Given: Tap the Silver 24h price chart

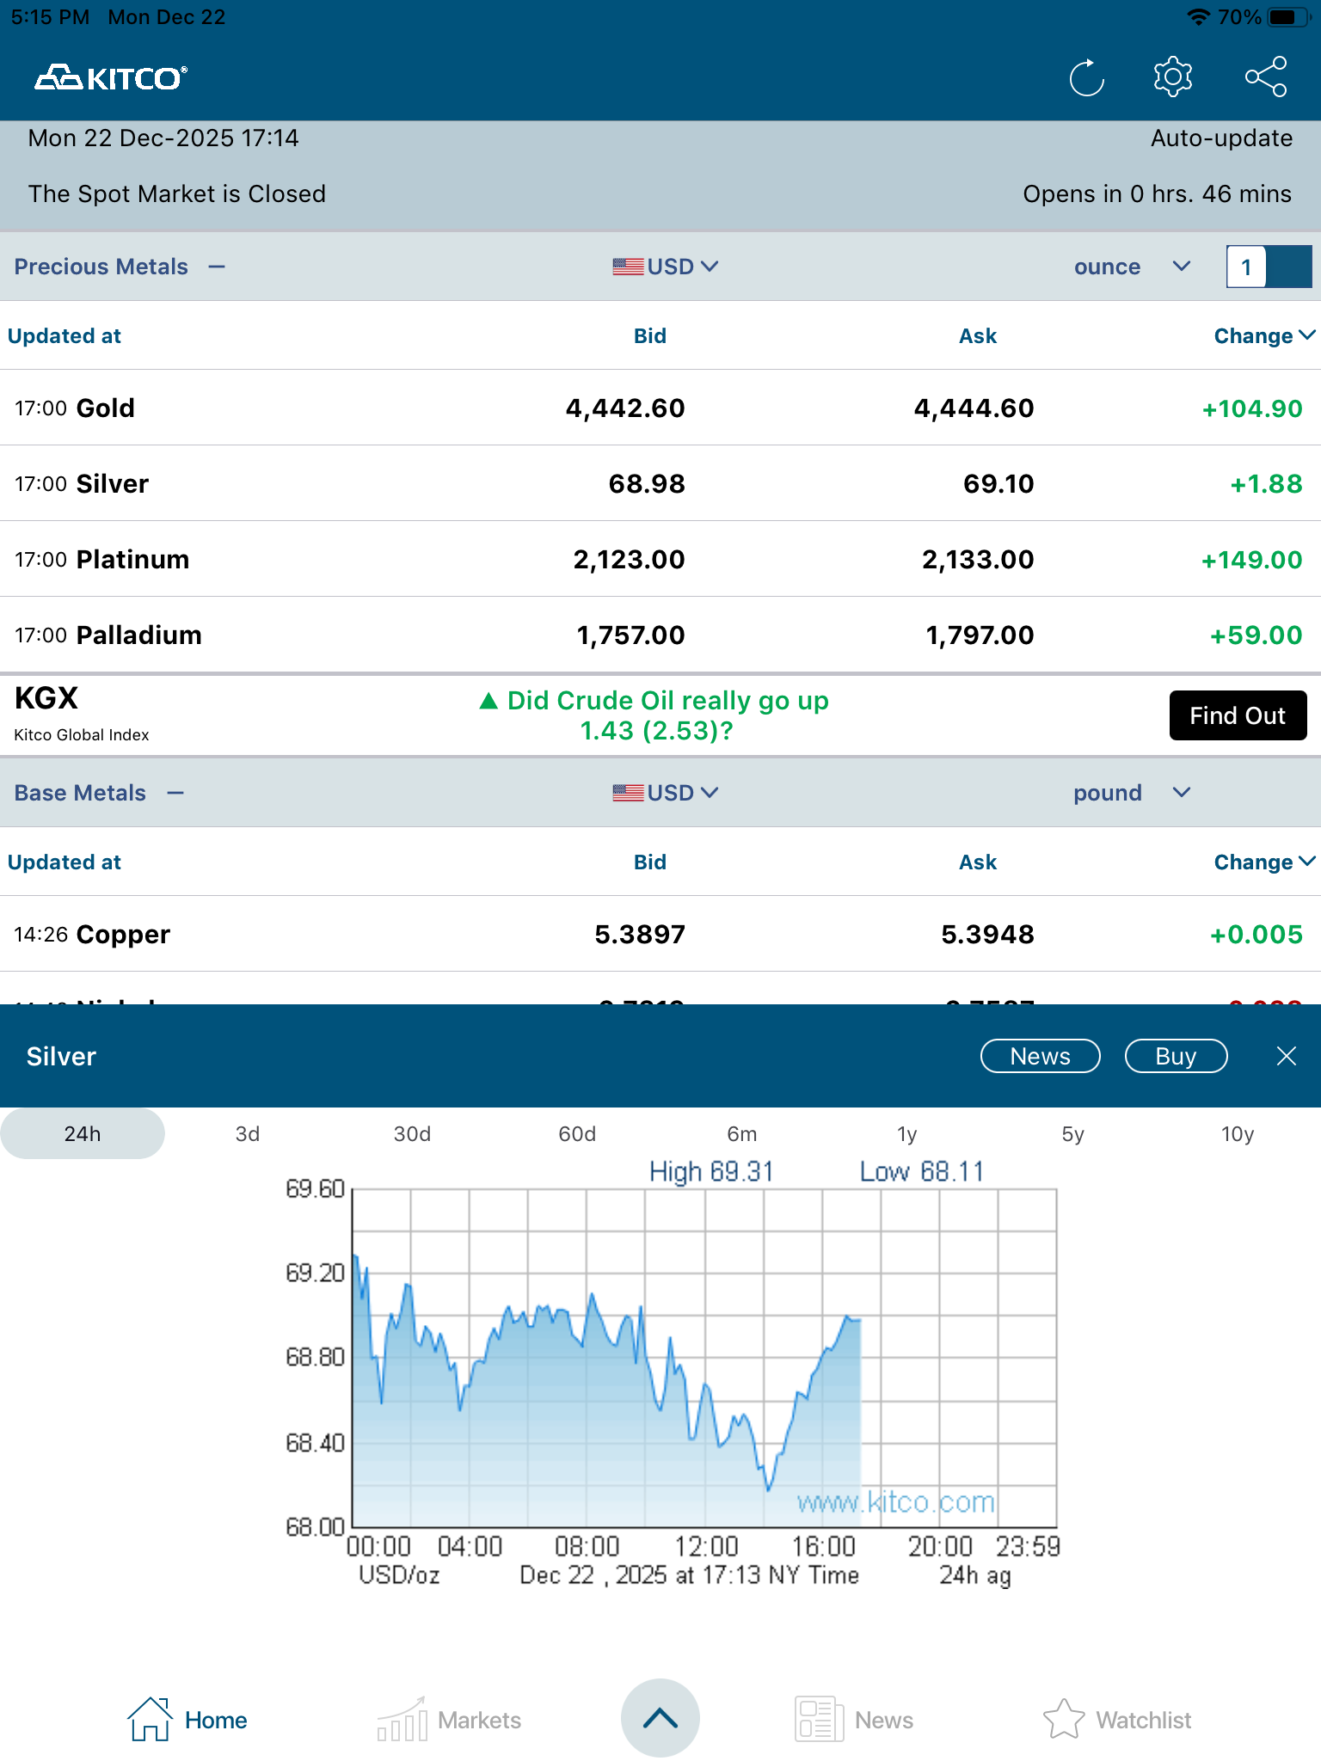Looking at the screenshot, I should coord(671,1376).
